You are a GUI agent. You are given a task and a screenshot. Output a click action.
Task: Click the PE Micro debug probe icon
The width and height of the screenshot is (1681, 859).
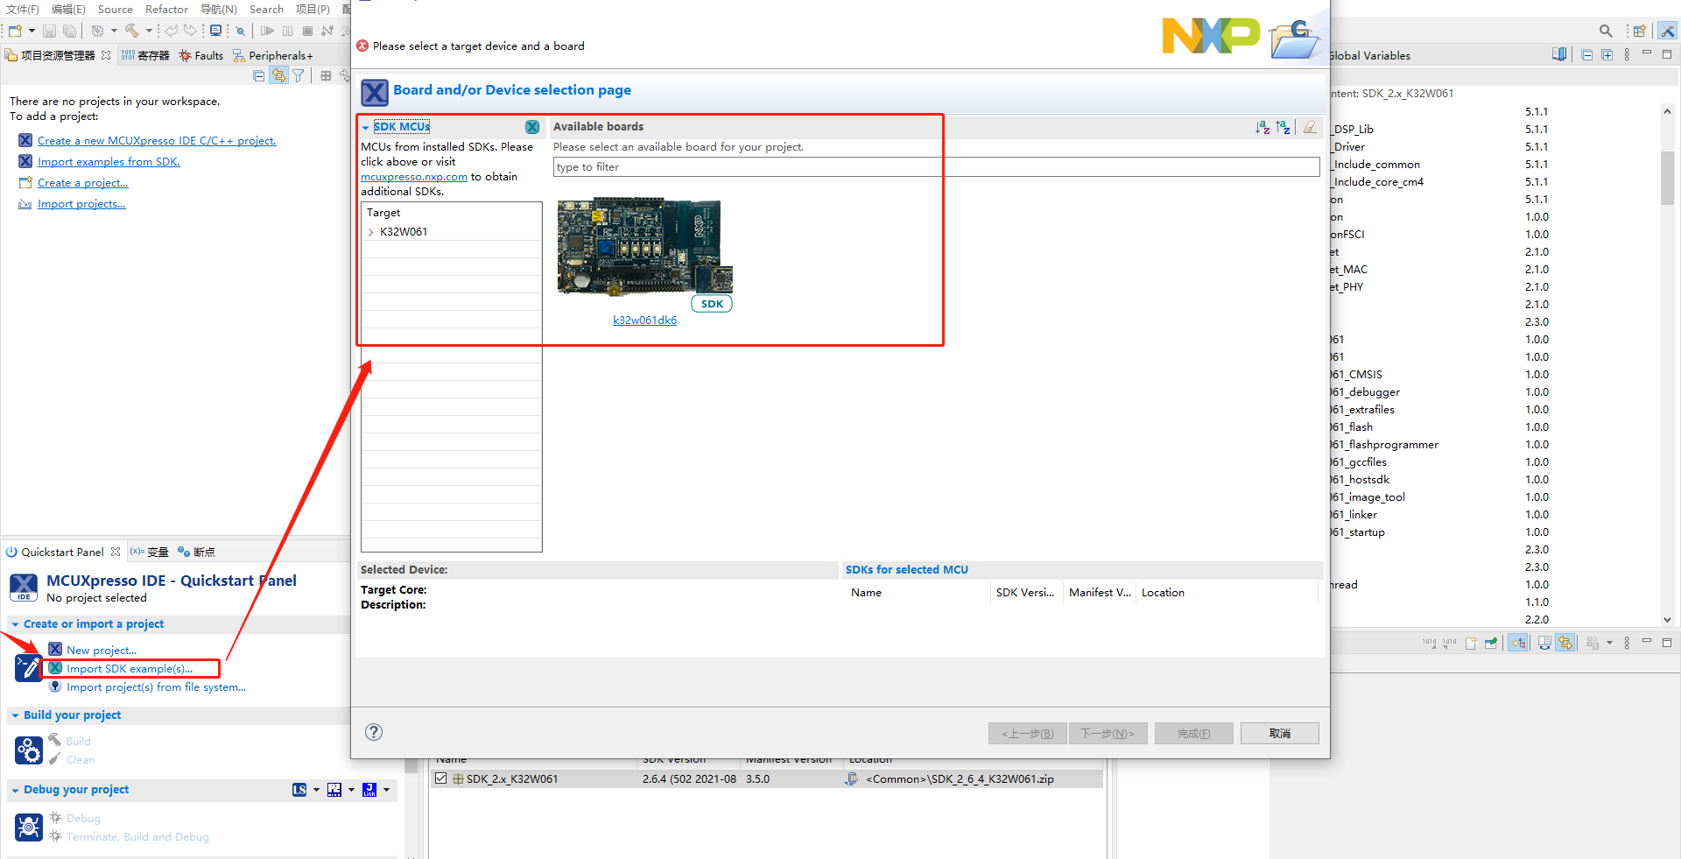pos(334,790)
